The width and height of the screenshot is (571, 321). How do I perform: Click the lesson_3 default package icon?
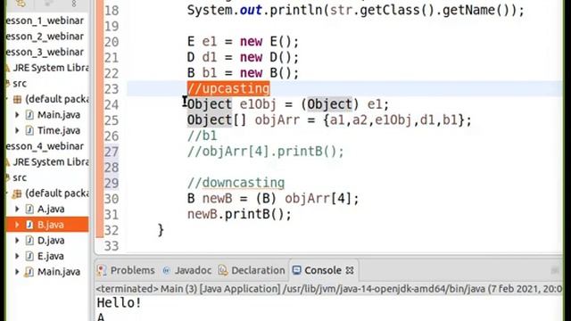tap(17, 99)
